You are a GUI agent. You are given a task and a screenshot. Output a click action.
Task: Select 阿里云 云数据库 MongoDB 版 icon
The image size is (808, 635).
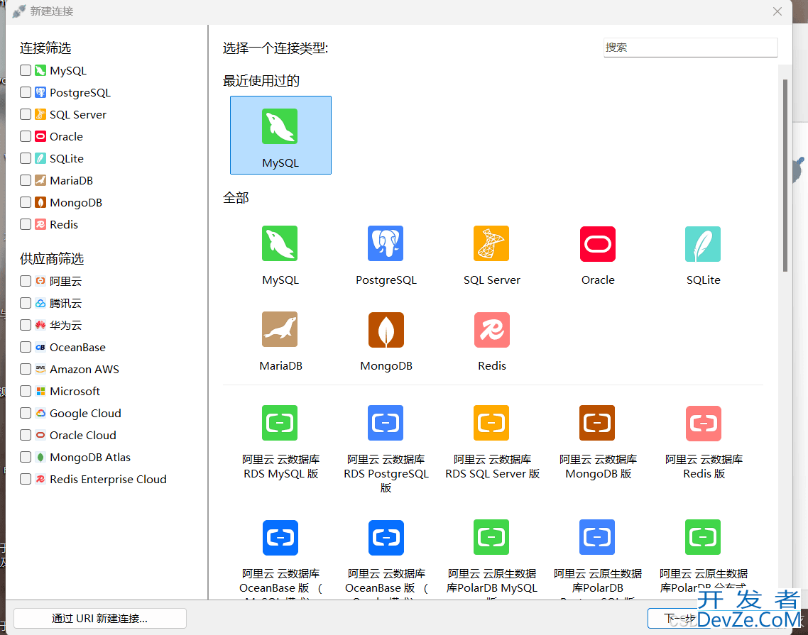(597, 423)
